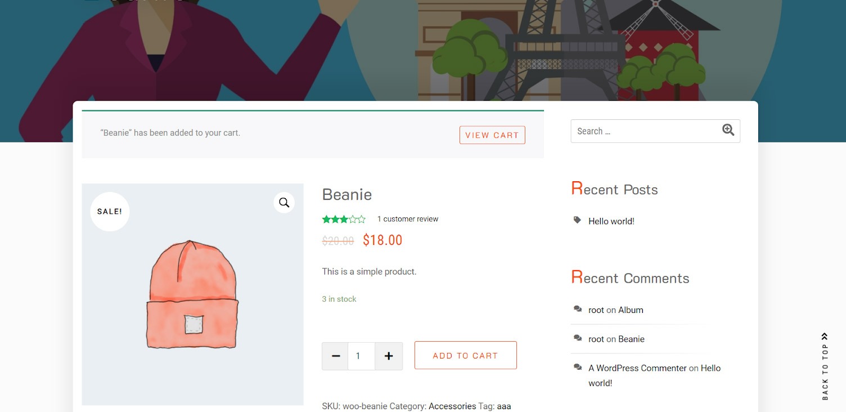Image resolution: width=846 pixels, height=412 pixels.
Task: Decrease quantity with the minus button
Action: [336, 356]
